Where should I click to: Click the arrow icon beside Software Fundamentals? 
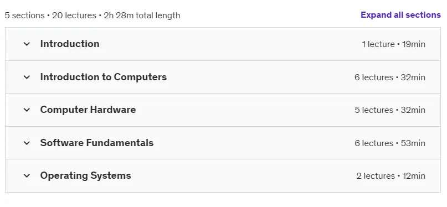[27, 143]
